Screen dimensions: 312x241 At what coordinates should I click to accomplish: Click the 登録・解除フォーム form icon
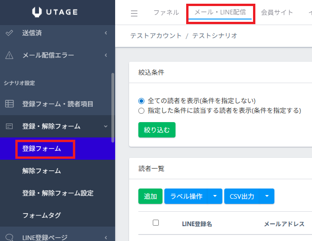[x=9, y=126]
